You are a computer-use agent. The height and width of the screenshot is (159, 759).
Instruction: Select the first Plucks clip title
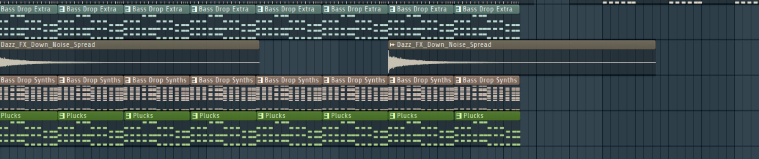pos(11,116)
